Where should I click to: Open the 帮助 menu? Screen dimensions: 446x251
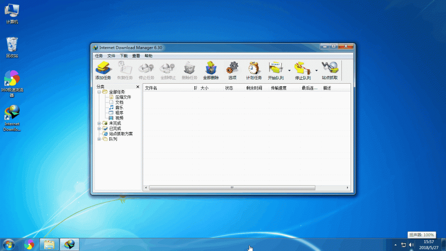(x=149, y=56)
